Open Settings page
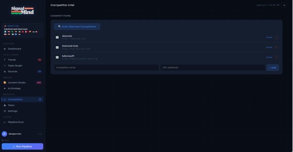293x152 pixels. pos(23,111)
